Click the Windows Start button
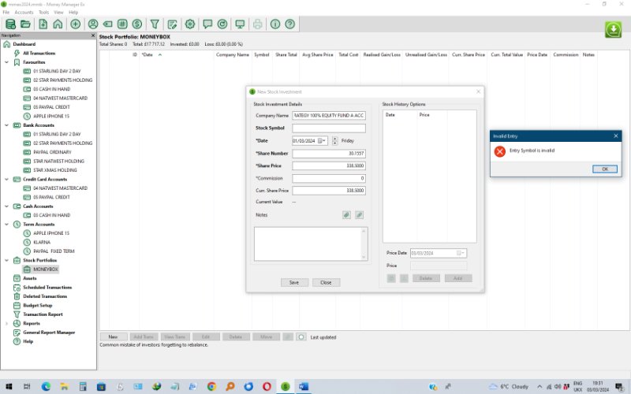Viewport: 631px width, 394px height. [9, 386]
